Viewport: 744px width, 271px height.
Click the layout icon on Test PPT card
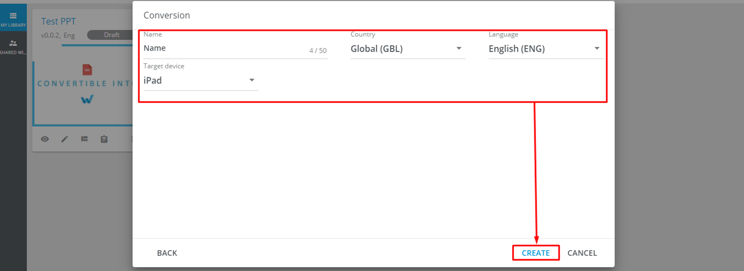point(85,139)
